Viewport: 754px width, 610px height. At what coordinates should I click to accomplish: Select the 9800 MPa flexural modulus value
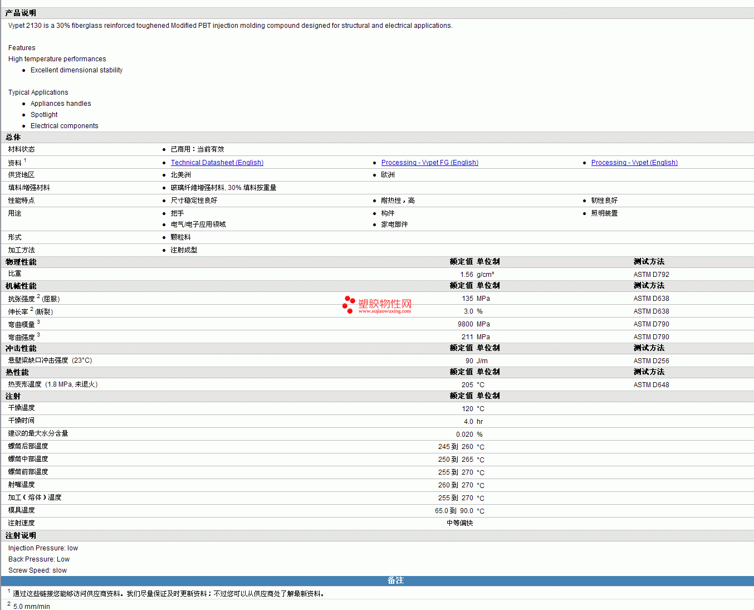pyautogui.click(x=465, y=324)
